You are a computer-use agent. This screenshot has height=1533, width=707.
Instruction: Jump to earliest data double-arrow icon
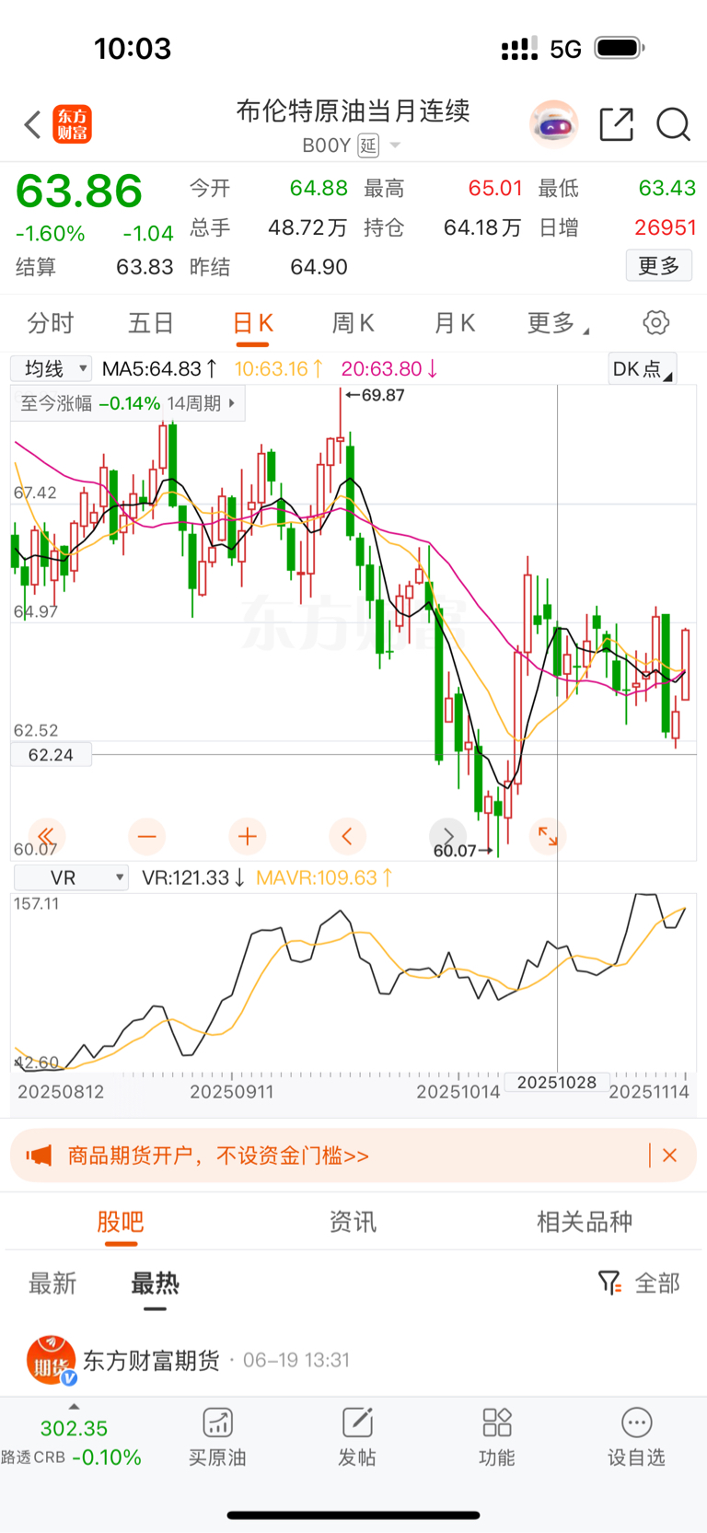tap(46, 836)
